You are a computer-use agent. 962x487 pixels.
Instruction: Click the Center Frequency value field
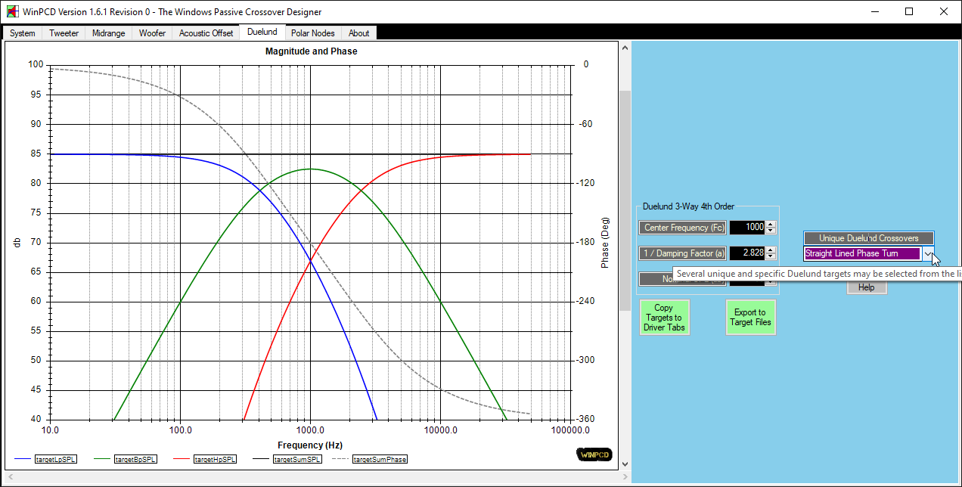746,228
